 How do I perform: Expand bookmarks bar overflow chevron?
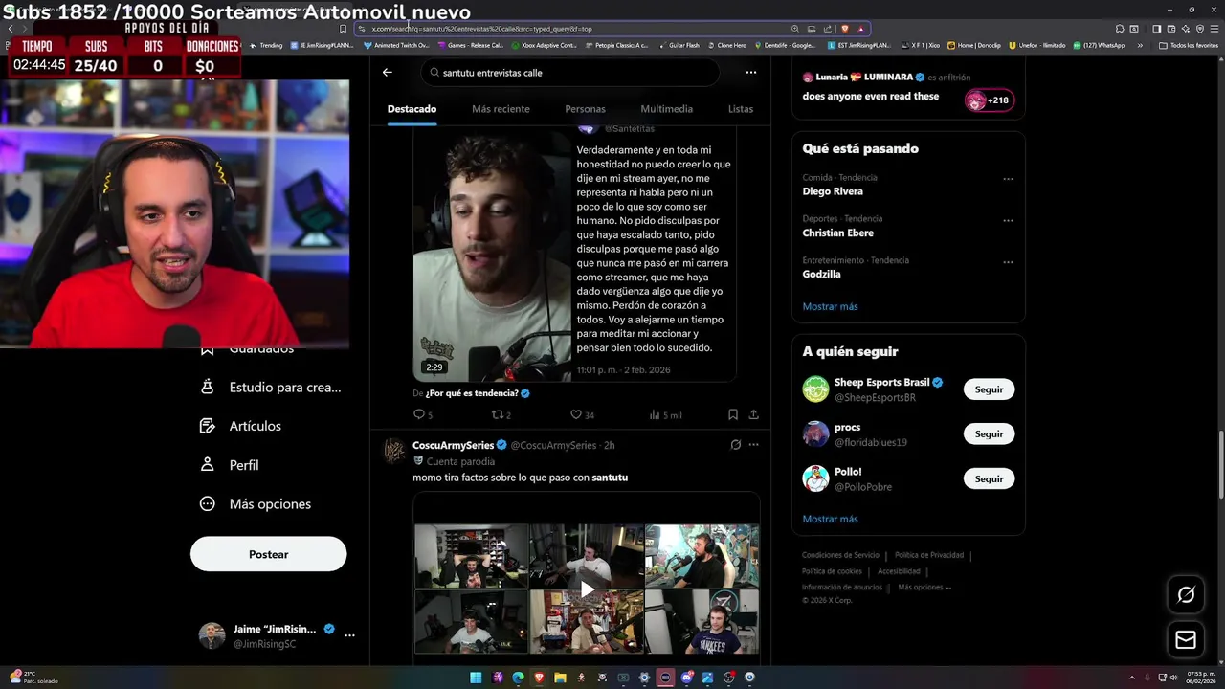pos(1139,45)
